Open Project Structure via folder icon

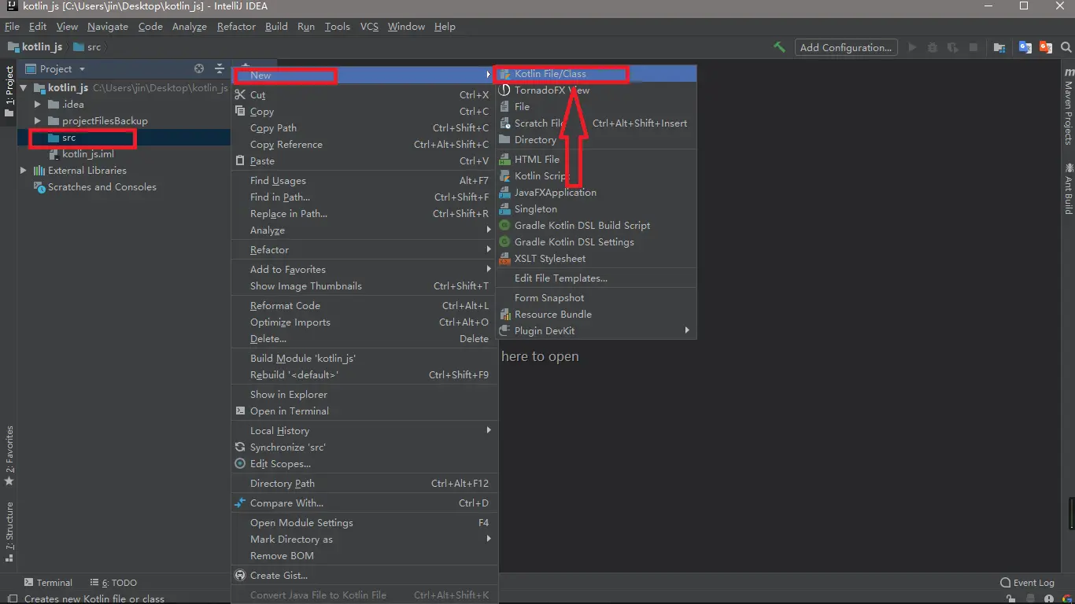coord(999,47)
